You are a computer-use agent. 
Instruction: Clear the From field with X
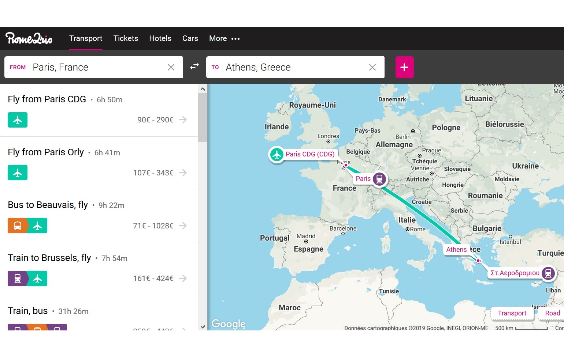point(171,67)
